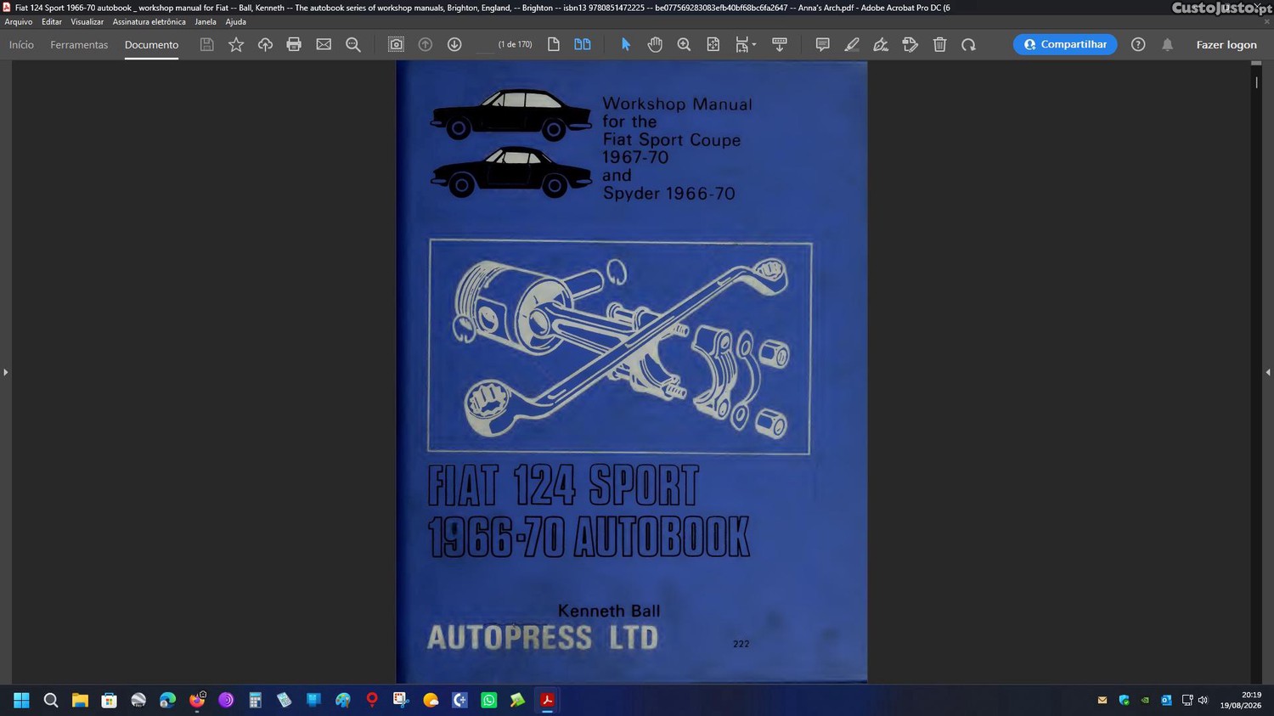1274x716 pixels.
Task: Open the help question mark icon
Action: (x=1138, y=44)
